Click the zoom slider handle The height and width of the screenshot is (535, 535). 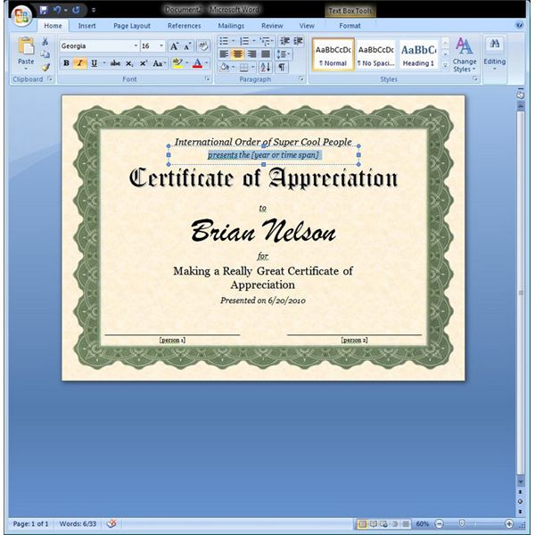(462, 523)
